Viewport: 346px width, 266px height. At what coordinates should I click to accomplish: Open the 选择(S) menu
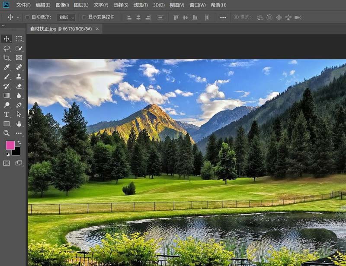[121, 5]
